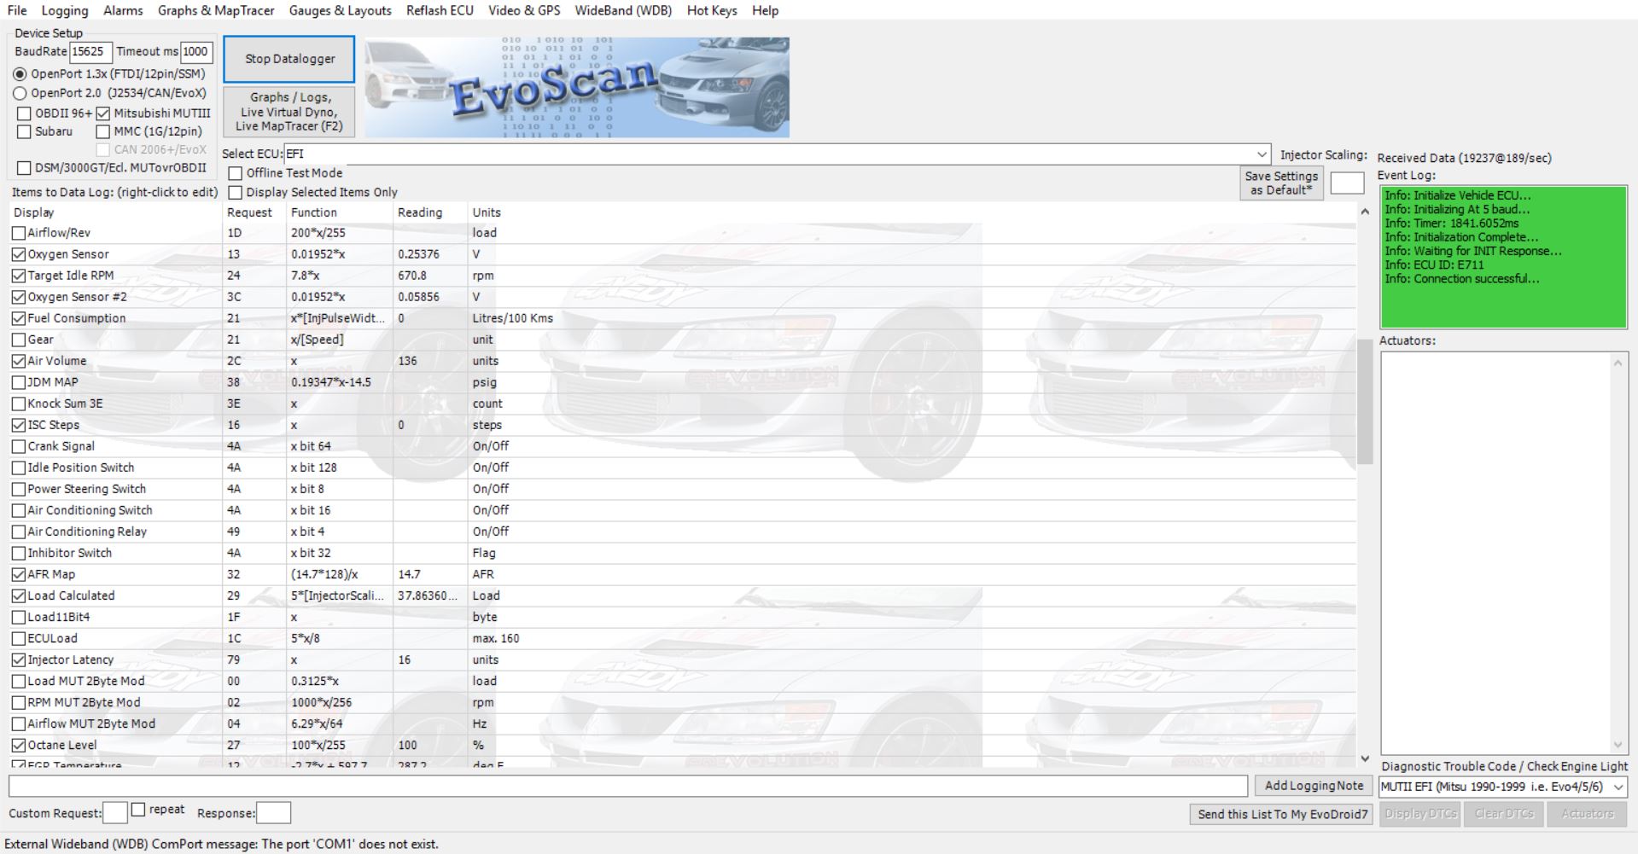Screen dimensions: 1638x854
Task: Toggle the Subaru checkbox
Action: point(24,131)
